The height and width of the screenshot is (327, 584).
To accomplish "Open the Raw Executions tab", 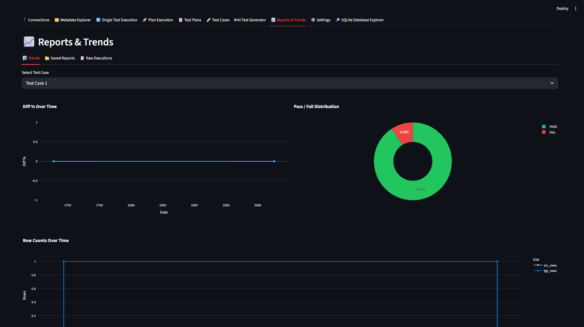I will click(96, 58).
